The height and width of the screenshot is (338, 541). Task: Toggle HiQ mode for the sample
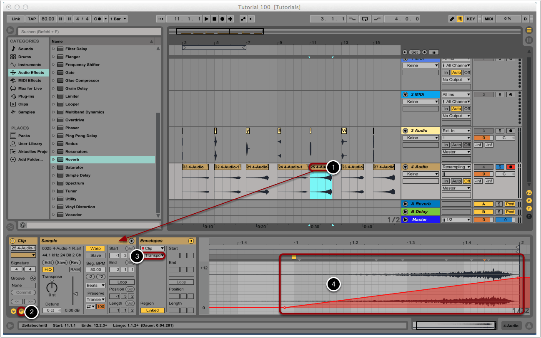[48, 269]
